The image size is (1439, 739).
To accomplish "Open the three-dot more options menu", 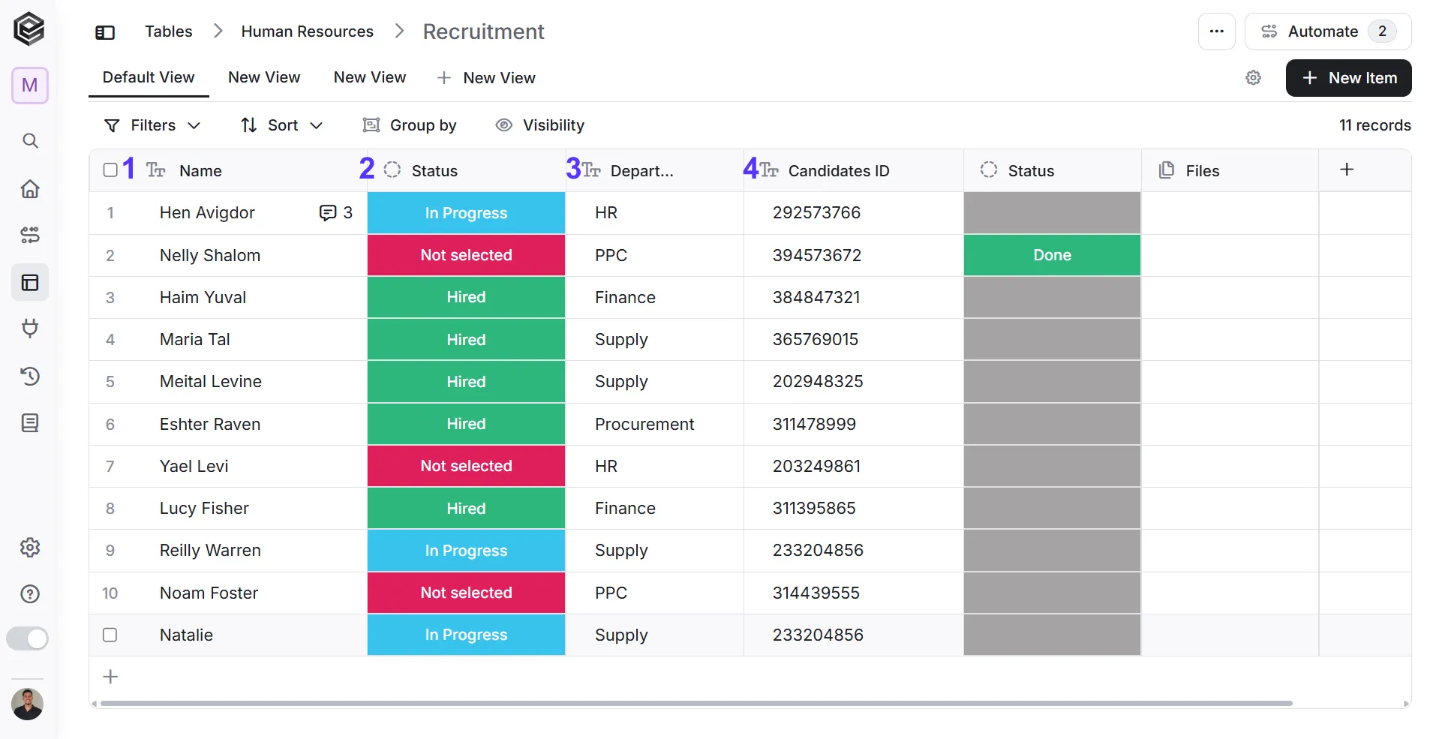I will click(x=1217, y=32).
